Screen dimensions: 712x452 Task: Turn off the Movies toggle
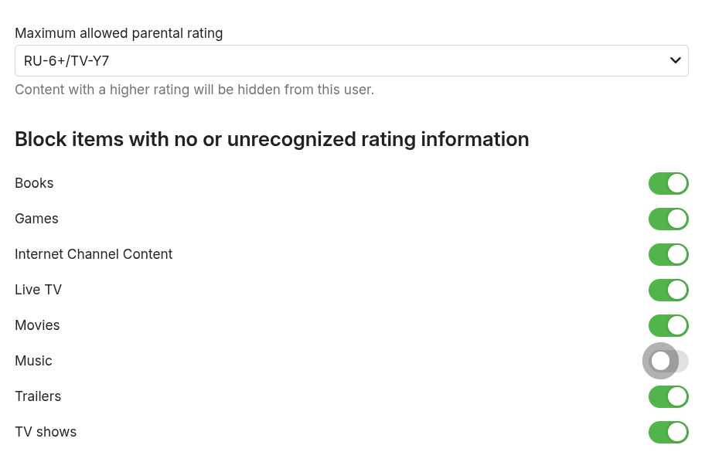[x=668, y=325]
